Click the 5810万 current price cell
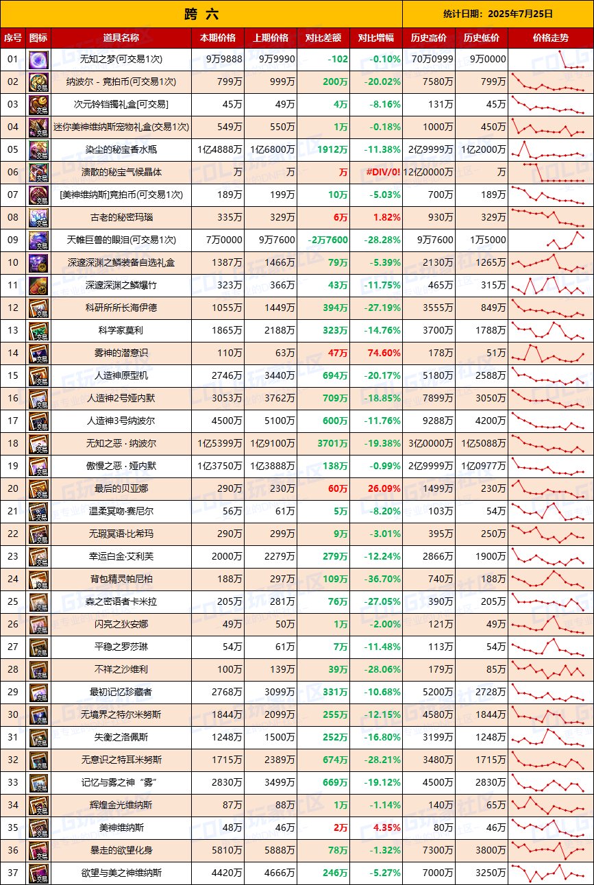This screenshot has height=885, width=594. pos(227,851)
